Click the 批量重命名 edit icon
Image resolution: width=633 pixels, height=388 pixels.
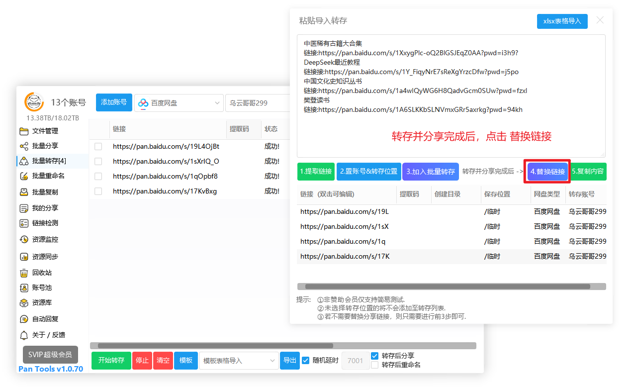[x=24, y=176]
